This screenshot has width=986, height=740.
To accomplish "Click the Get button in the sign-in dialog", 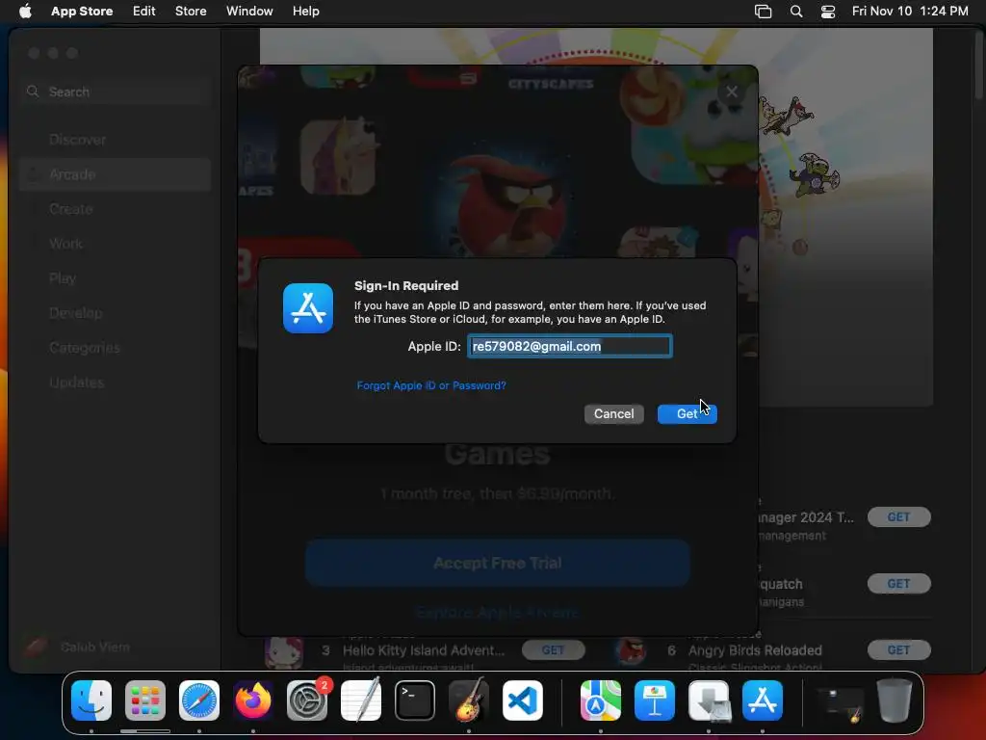I will point(688,414).
